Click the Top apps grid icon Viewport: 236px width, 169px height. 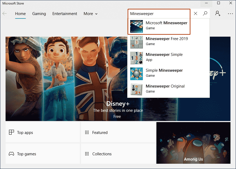click(11, 132)
